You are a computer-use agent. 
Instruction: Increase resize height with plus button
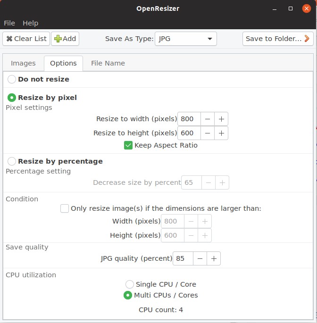[x=221, y=133]
